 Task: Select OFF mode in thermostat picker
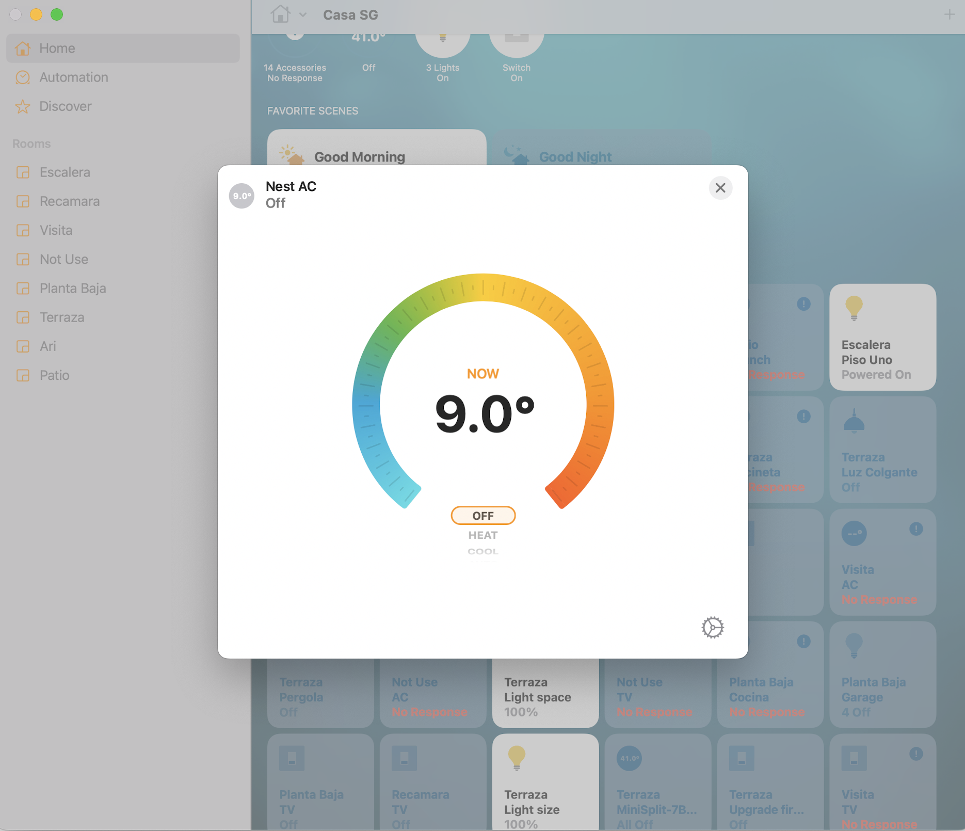(483, 516)
